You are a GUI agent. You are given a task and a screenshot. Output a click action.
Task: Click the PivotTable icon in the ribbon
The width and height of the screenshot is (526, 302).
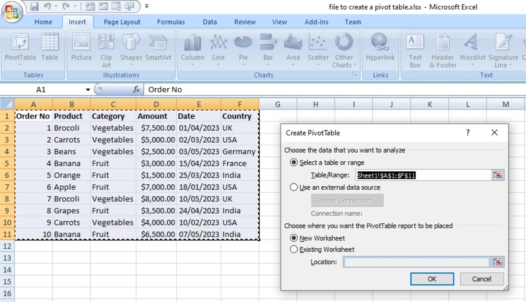pos(20,42)
